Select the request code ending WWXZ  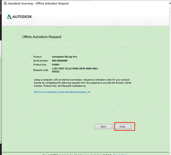coord(56,72)
